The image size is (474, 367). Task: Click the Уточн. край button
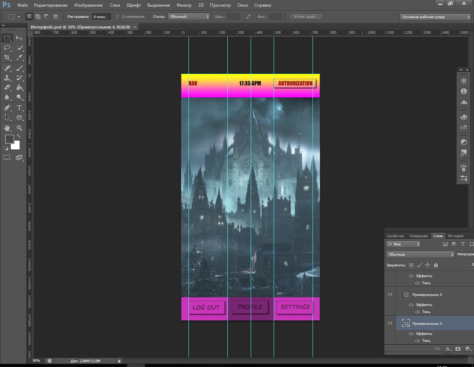tap(306, 17)
